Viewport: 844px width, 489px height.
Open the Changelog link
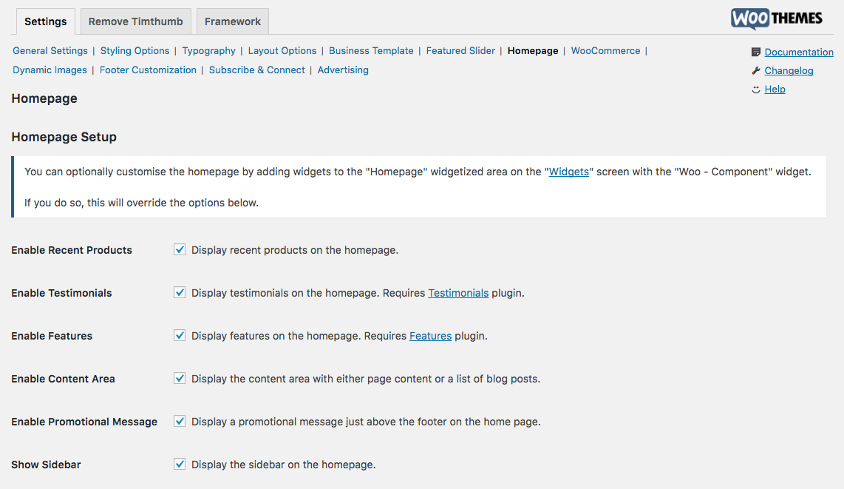tap(789, 70)
